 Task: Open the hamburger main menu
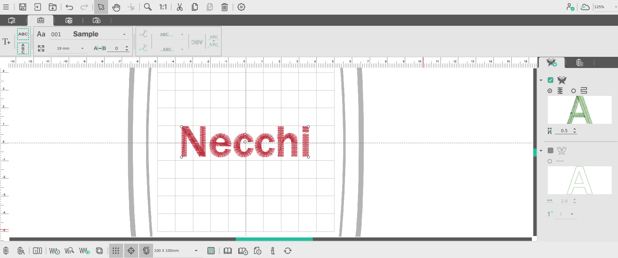6,7
